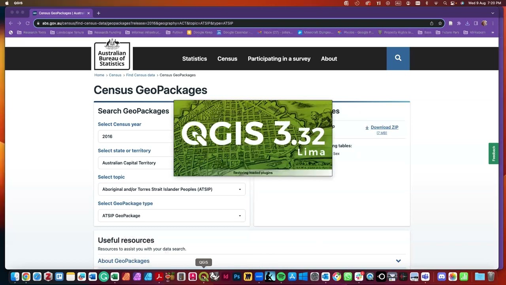Open Chrome downloads icon in toolbar
This screenshot has width=506, height=285.
(x=467, y=23)
